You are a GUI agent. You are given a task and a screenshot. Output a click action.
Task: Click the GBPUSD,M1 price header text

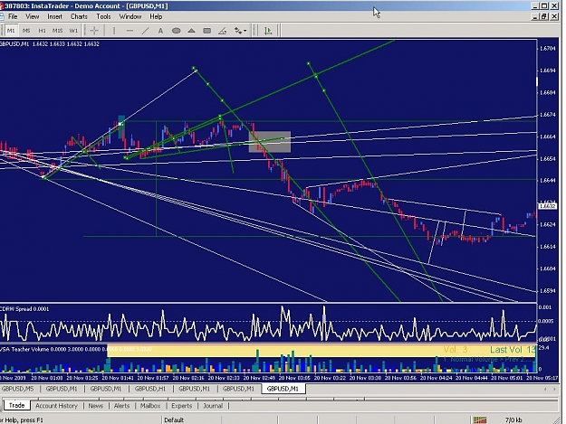[50, 44]
